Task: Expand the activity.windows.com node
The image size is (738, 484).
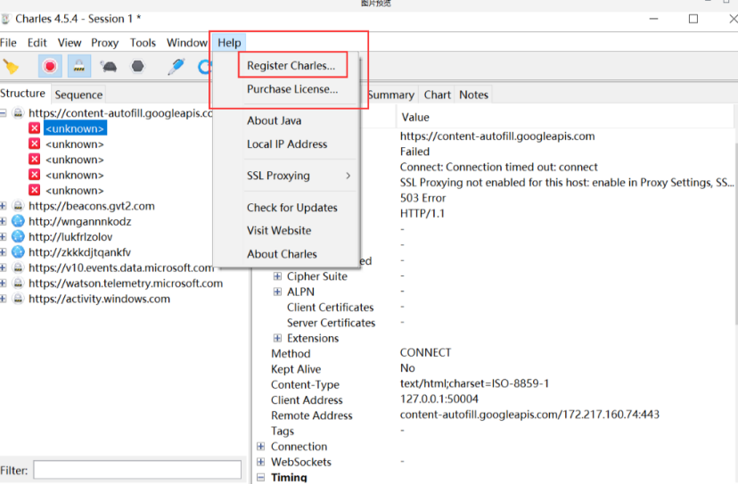Action: click(4, 299)
